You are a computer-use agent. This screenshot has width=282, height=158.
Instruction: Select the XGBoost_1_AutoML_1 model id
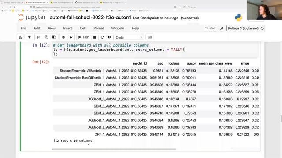pyautogui.click(x=118, y=120)
